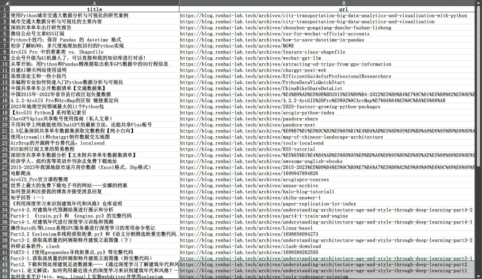Select row 28 header
This screenshot has height=279, width=482.
tap(5, 173)
